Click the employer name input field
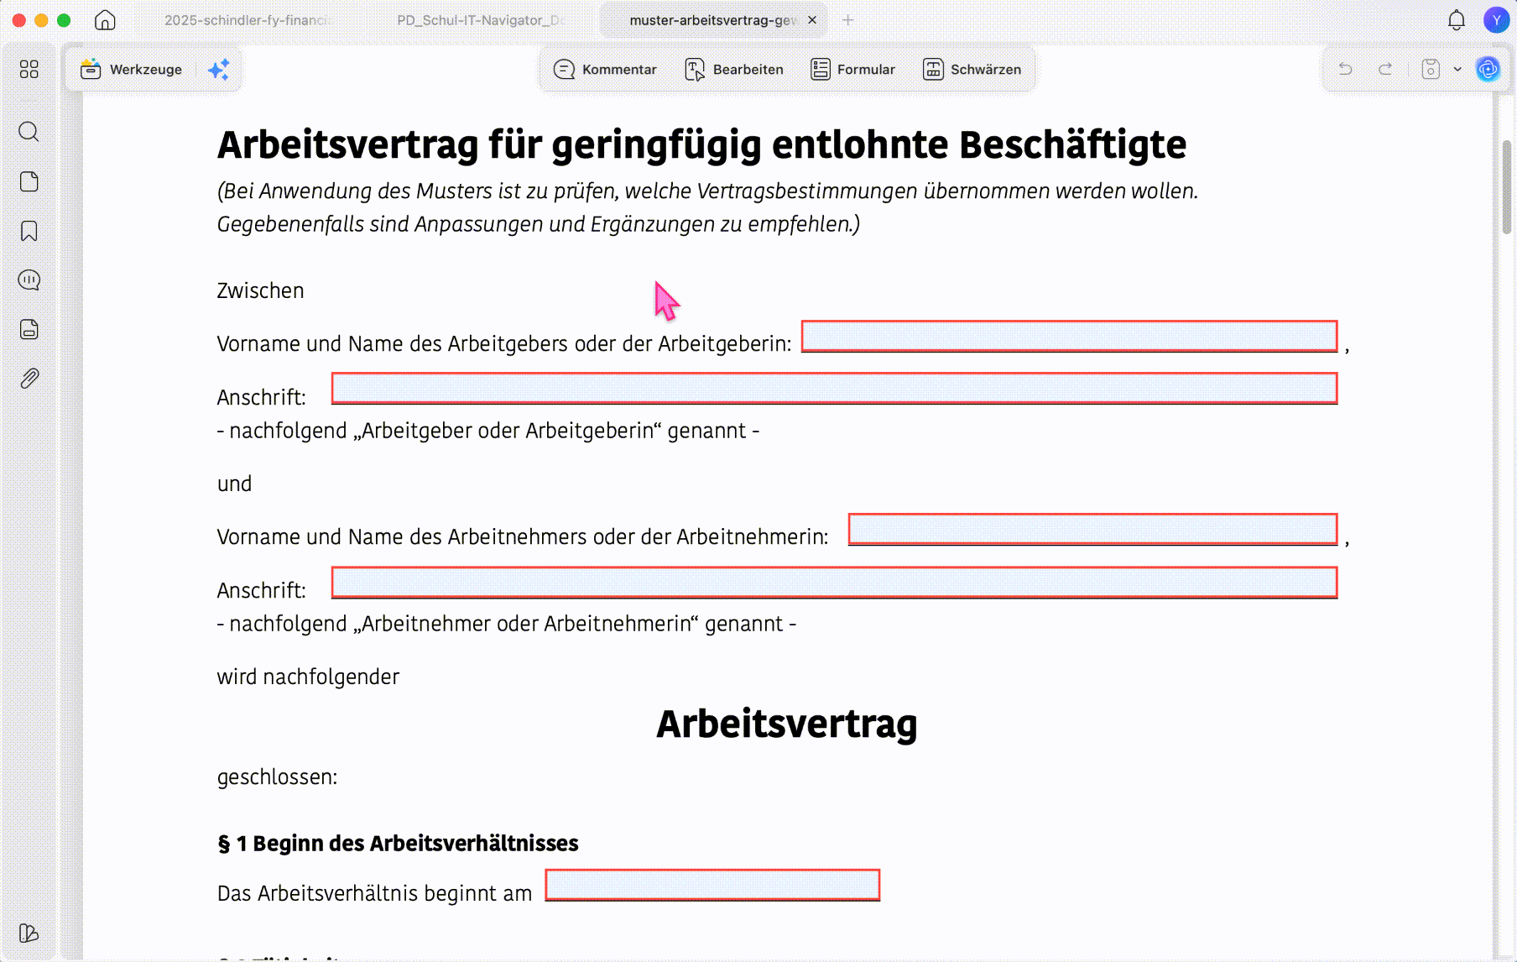This screenshot has height=962, width=1517. tap(1069, 336)
